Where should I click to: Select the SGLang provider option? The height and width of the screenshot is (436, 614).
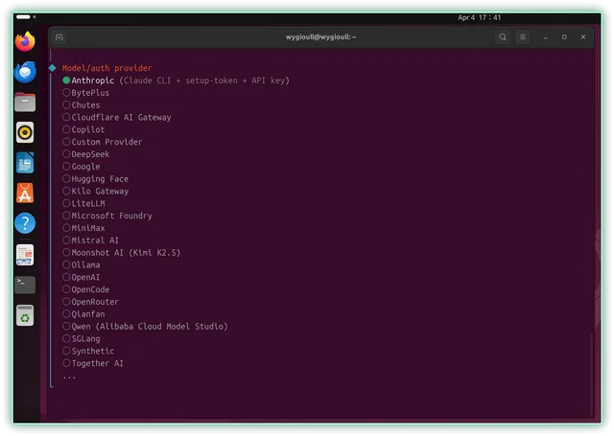[x=82, y=338]
